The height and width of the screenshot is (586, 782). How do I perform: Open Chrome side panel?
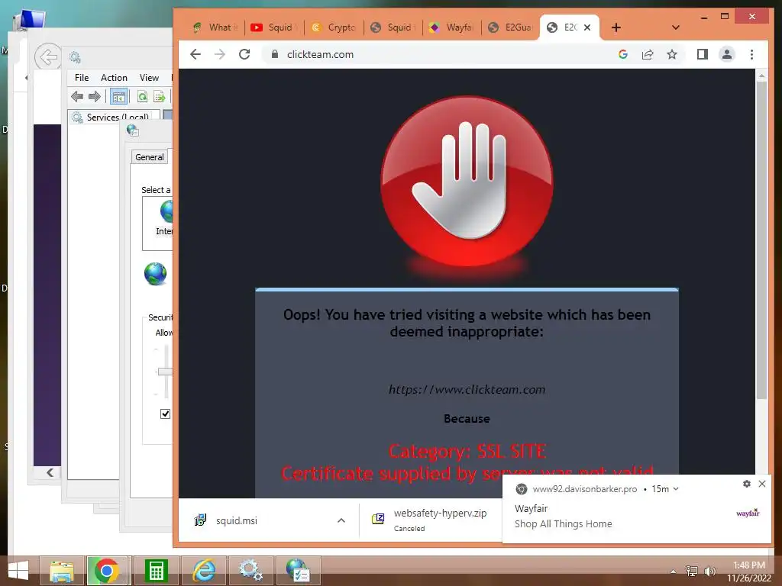[703, 54]
